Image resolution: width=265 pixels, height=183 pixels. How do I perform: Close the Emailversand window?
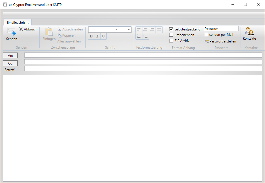pos(258,4)
